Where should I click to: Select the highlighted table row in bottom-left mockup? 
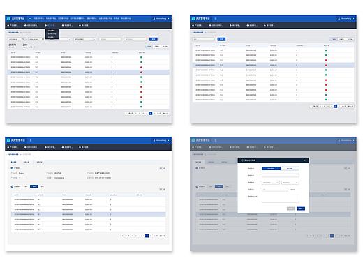point(89,214)
